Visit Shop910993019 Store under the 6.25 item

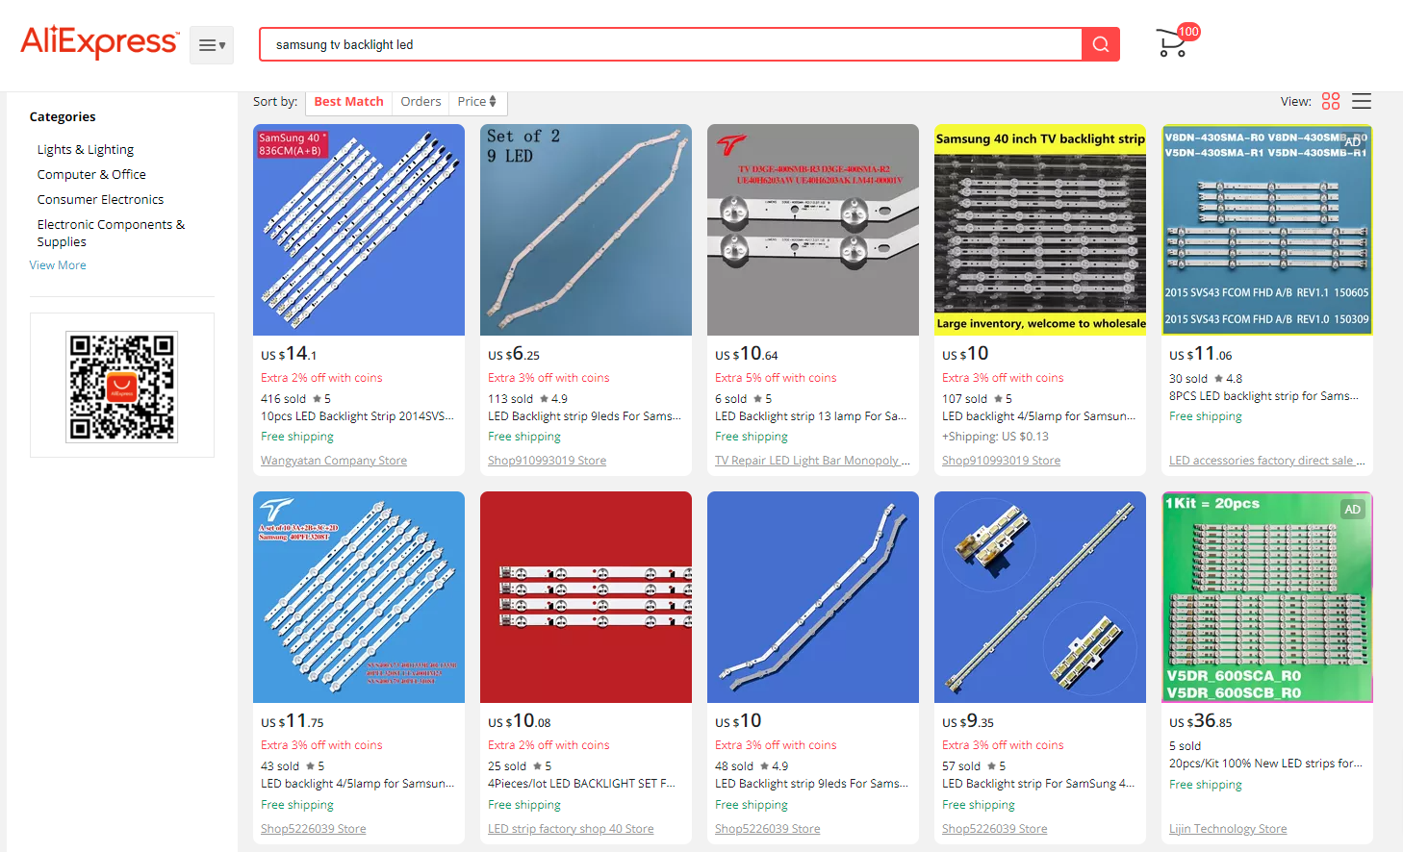547,461
